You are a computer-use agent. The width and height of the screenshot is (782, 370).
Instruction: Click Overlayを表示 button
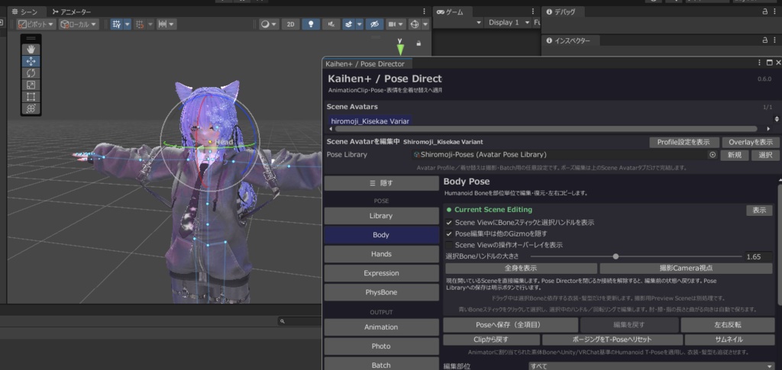(x=751, y=143)
